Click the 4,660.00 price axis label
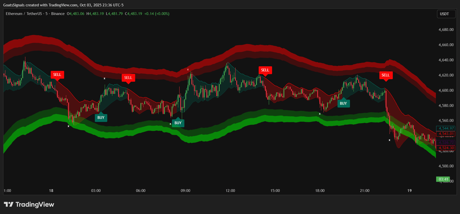Screen dimensions: 460x214 pos(446,45)
